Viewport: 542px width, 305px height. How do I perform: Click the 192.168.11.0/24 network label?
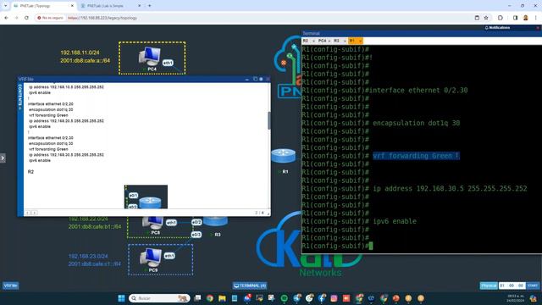click(x=80, y=53)
